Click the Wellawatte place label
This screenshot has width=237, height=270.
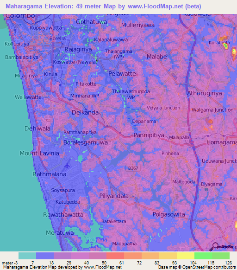(x=28, y=97)
